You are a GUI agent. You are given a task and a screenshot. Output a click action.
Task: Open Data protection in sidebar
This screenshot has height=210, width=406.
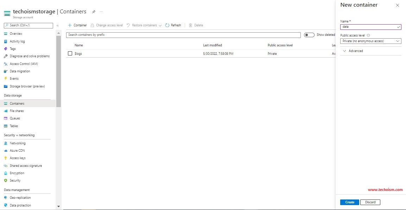point(20,205)
